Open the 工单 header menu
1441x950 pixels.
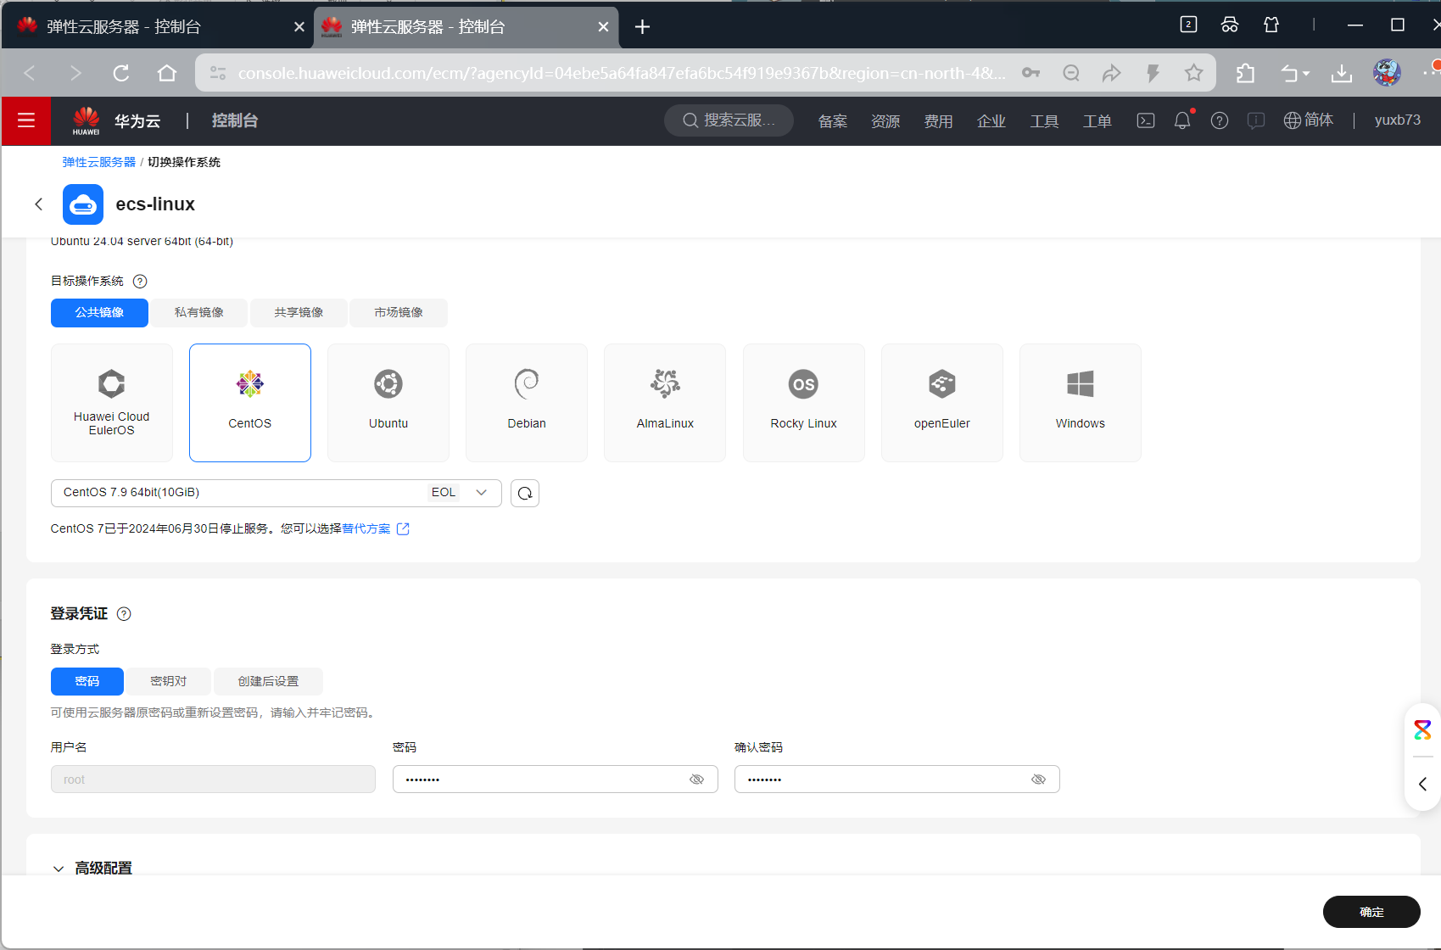tap(1097, 121)
